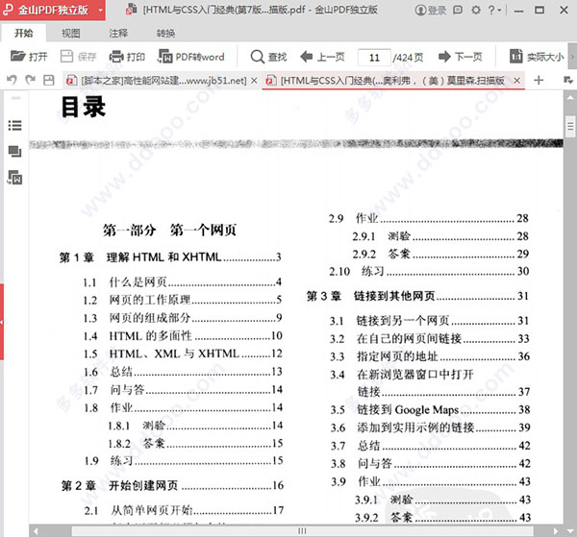Image resolution: width=577 pixels, height=537 pixels.
Task: Click the 3.9.1 测验 entry
Action: pos(442,500)
